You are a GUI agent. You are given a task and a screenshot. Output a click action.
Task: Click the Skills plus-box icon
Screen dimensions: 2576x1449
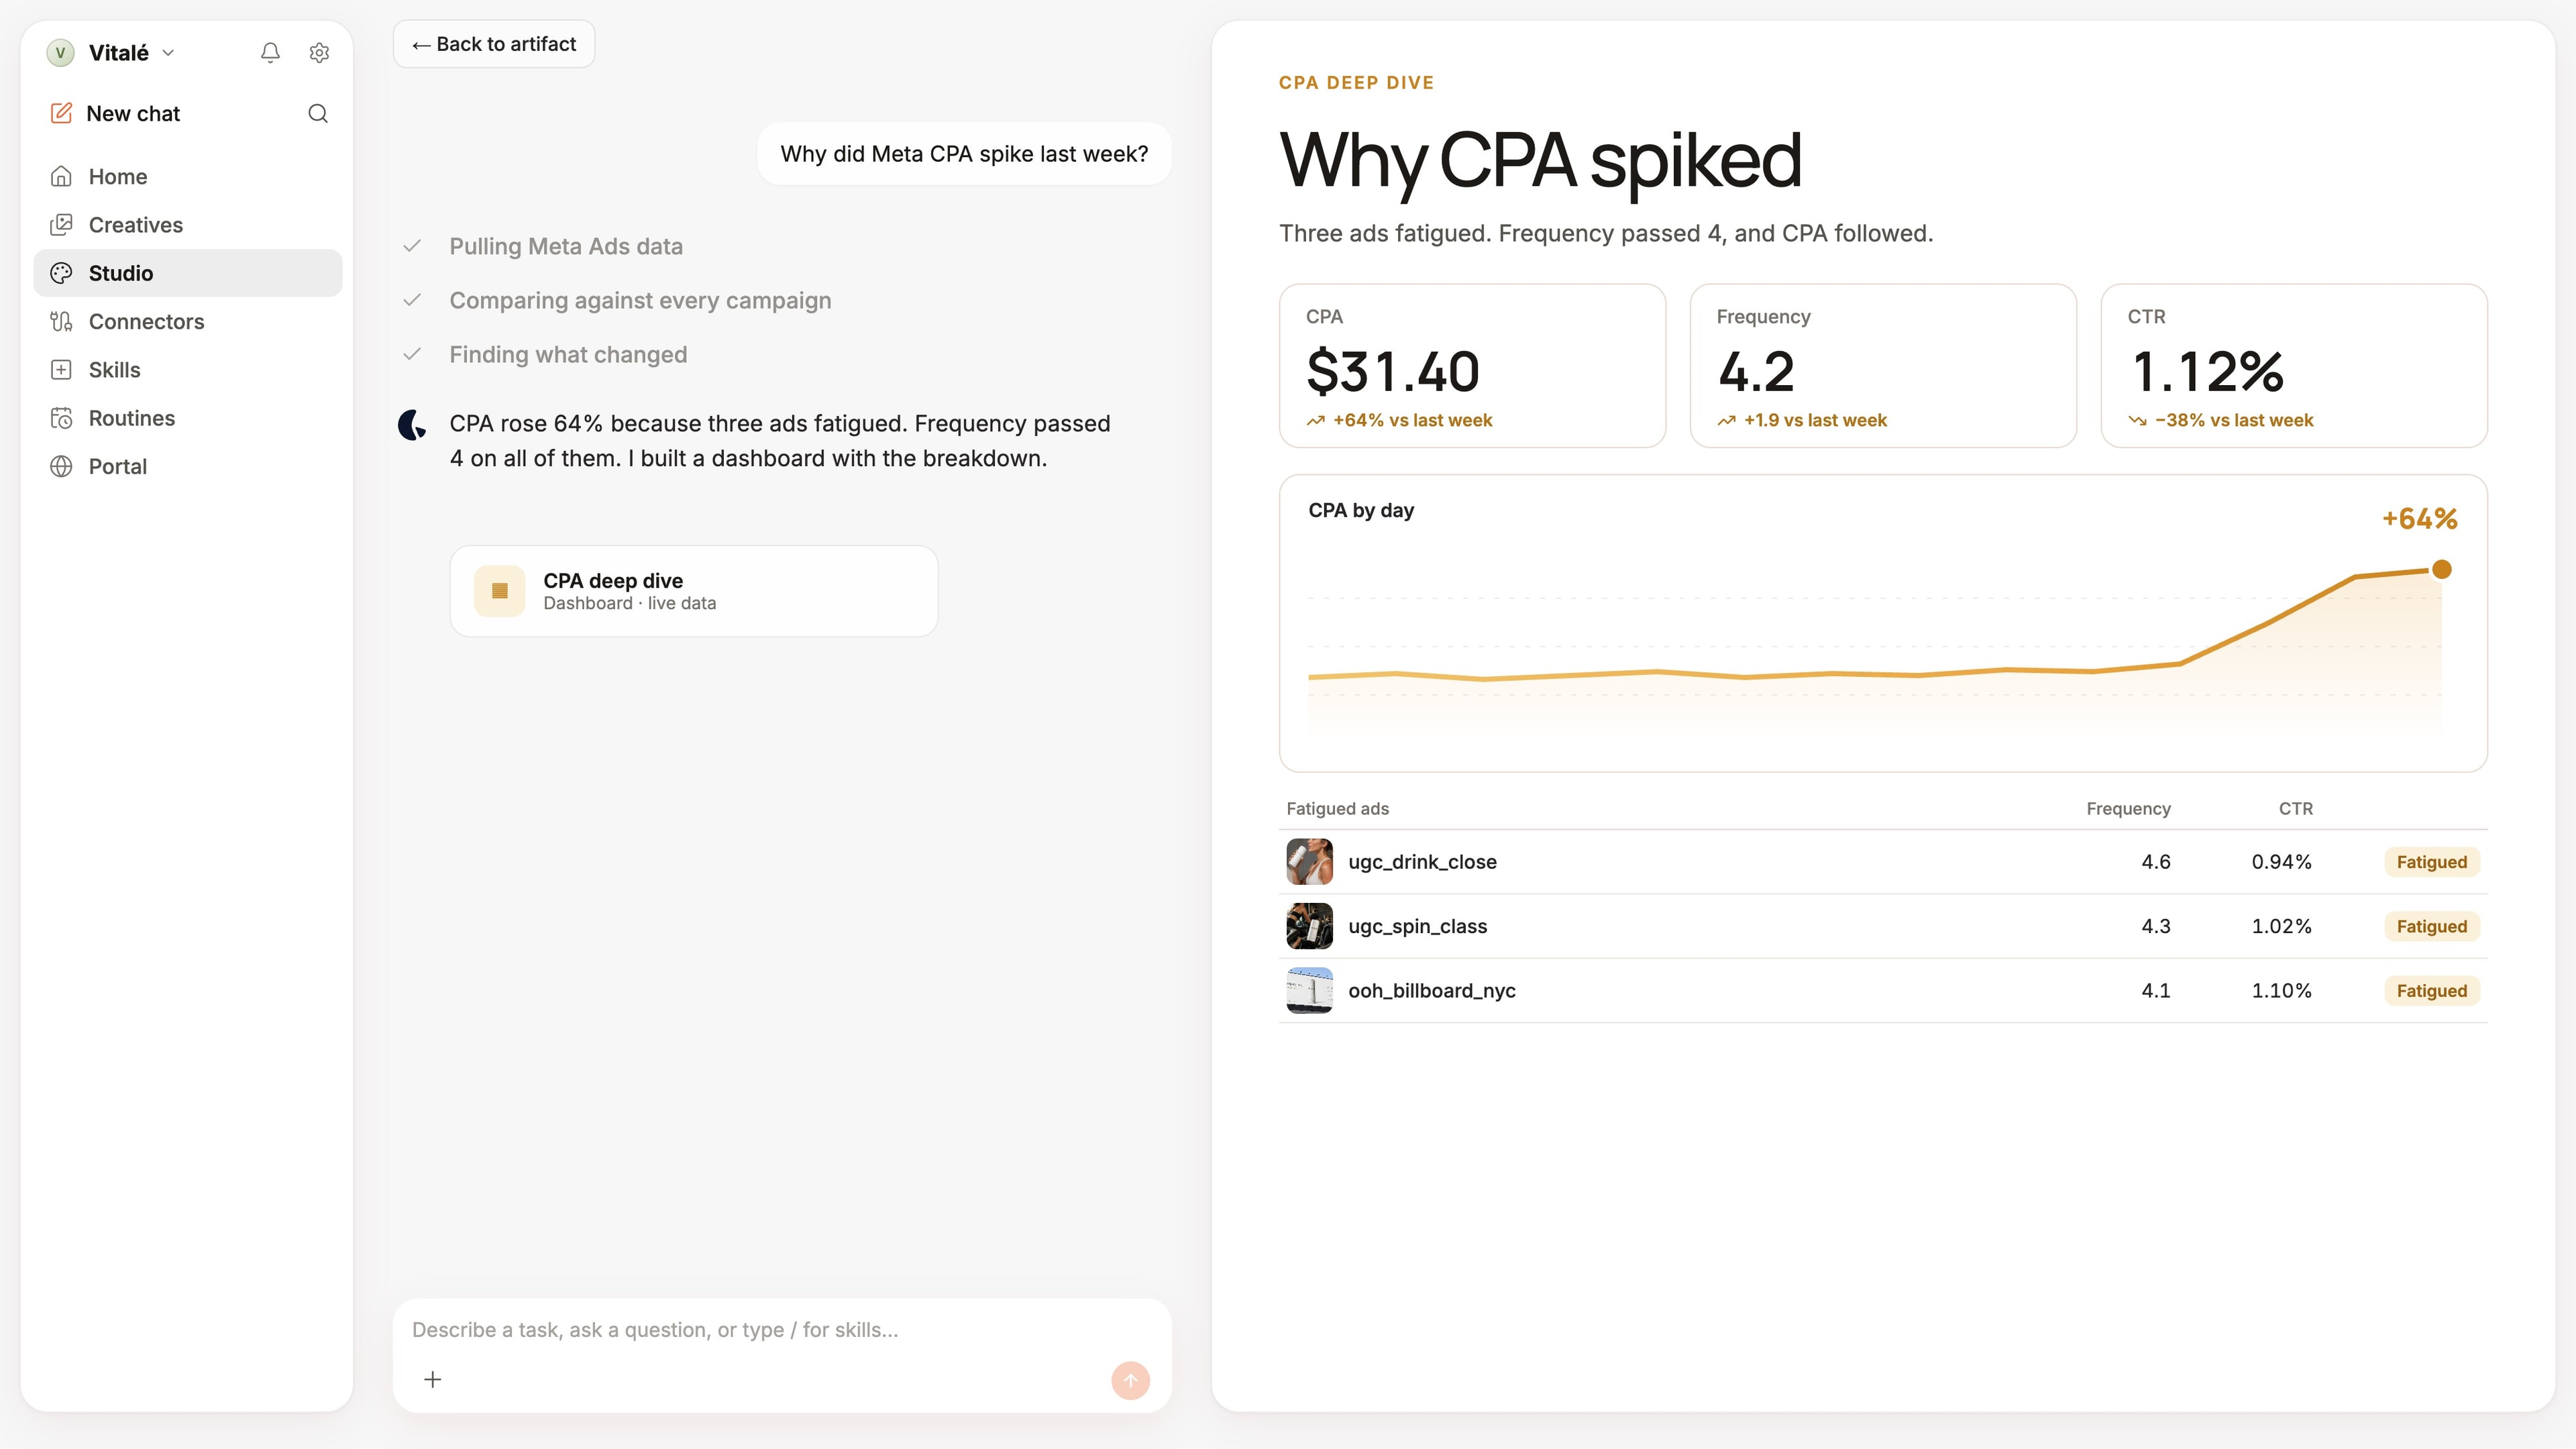click(x=61, y=370)
